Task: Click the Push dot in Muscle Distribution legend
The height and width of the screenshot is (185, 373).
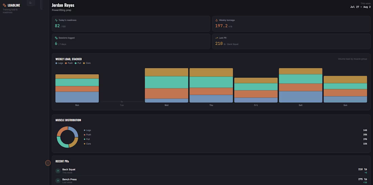Action: point(84,135)
